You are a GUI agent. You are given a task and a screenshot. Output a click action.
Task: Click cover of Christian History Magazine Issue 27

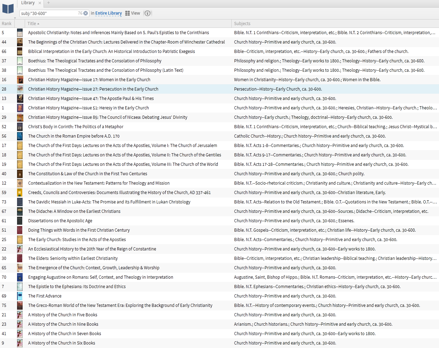pos(20,89)
